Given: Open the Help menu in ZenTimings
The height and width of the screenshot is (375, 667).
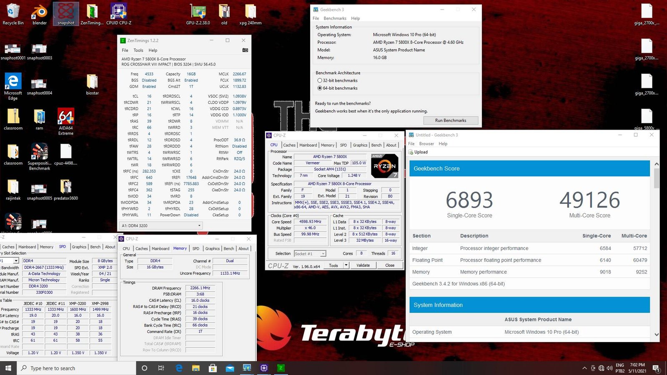Looking at the screenshot, I should pos(153,50).
